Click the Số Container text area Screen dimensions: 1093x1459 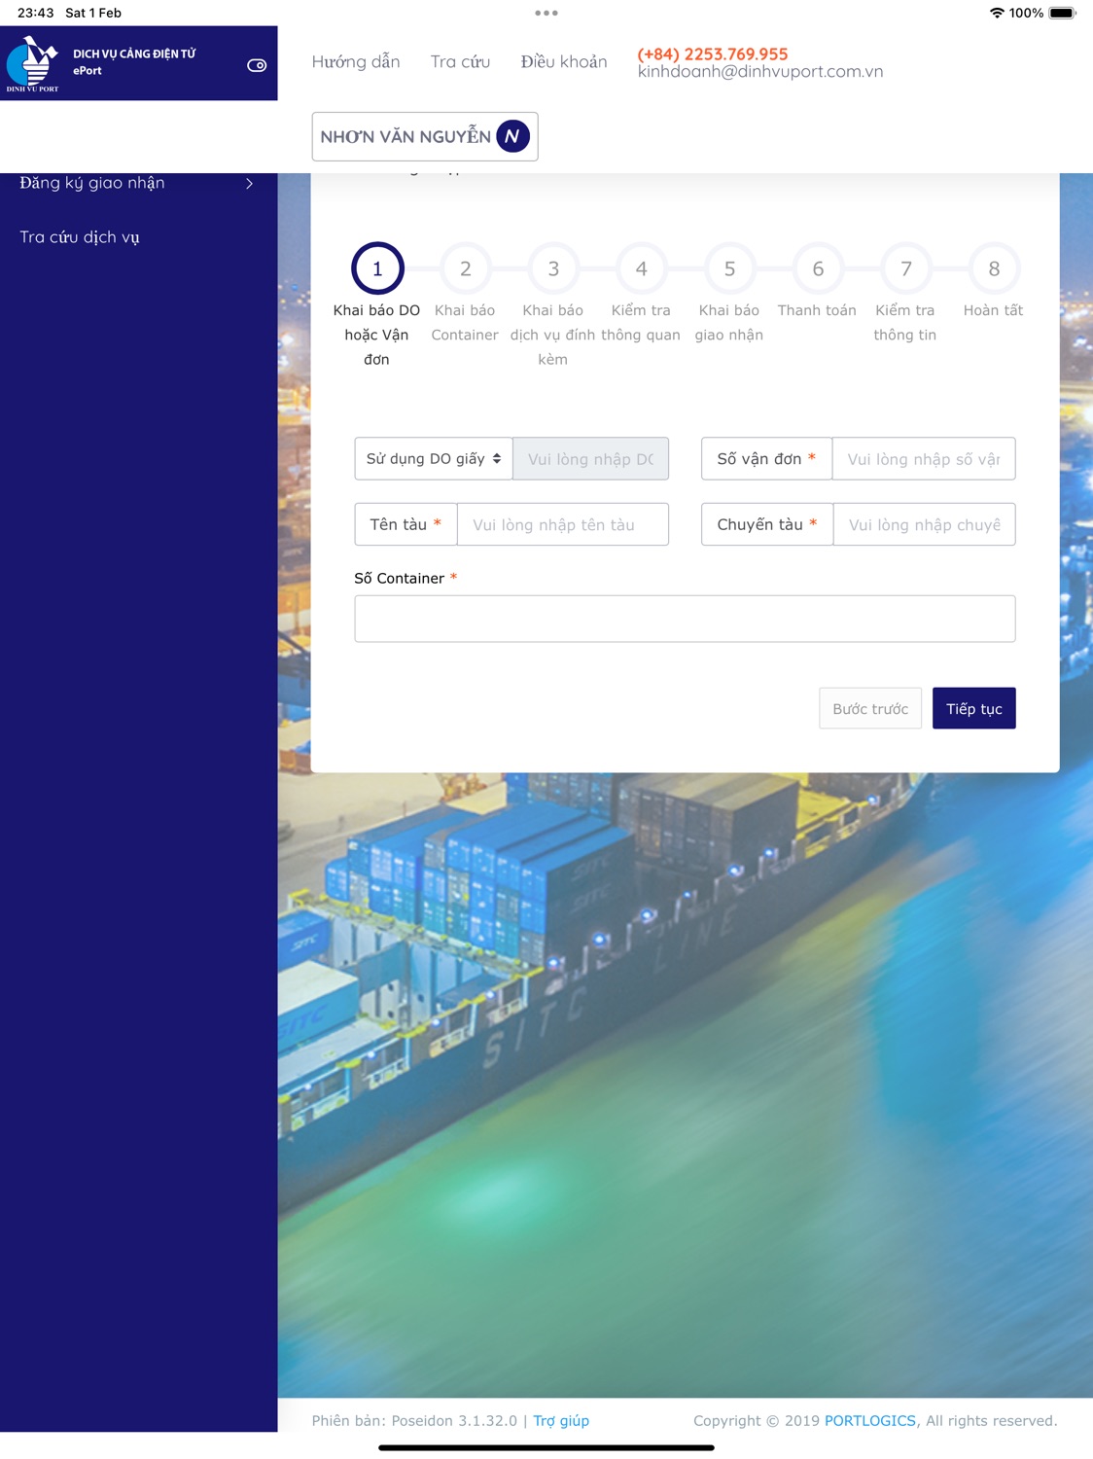685,619
